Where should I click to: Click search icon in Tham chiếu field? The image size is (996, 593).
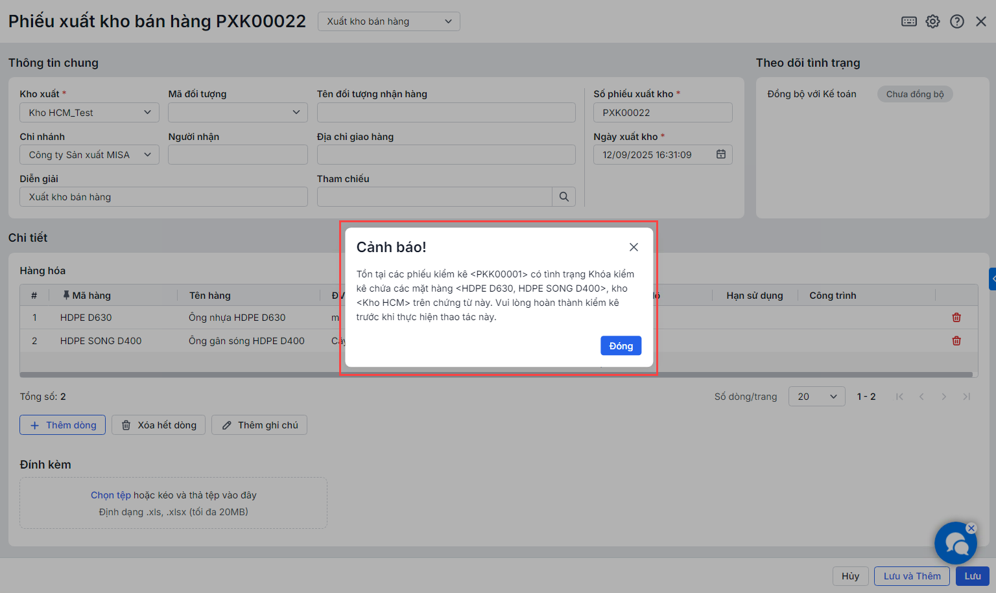[563, 197]
